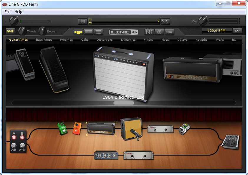Switch to the panel view icon
248x175 pixels.
[x=88, y=32]
